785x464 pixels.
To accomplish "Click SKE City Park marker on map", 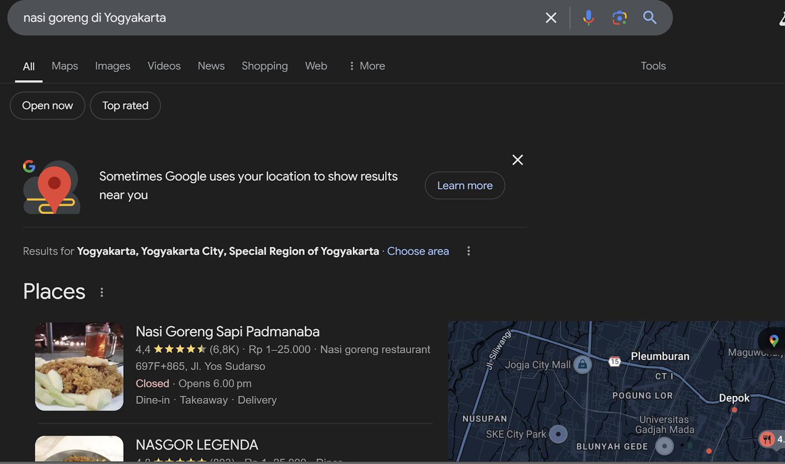I will pos(558,434).
